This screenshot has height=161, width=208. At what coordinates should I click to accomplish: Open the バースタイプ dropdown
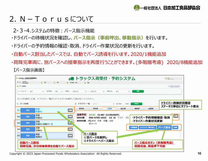[x=37, y=91]
